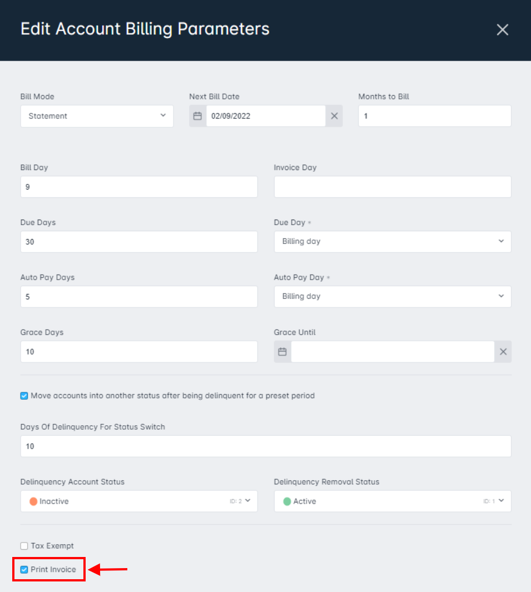The height and width of the screenshot is (592, 531).
Task: Expand the Auto Pay Day dropdown
Action: coord(393,296)
